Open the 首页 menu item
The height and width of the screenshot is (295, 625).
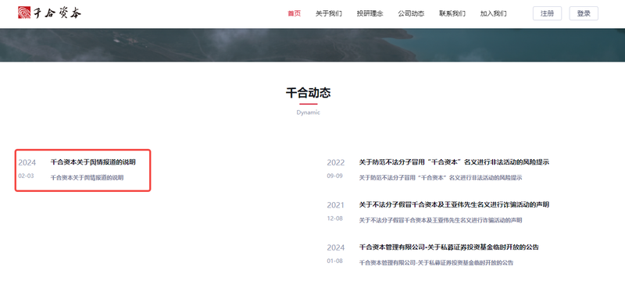pos(295,13)
